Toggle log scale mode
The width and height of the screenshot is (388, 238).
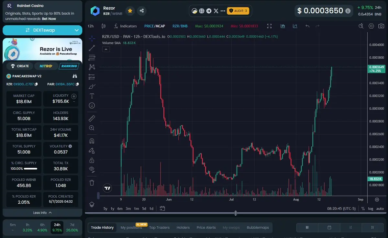pos(371,209)
